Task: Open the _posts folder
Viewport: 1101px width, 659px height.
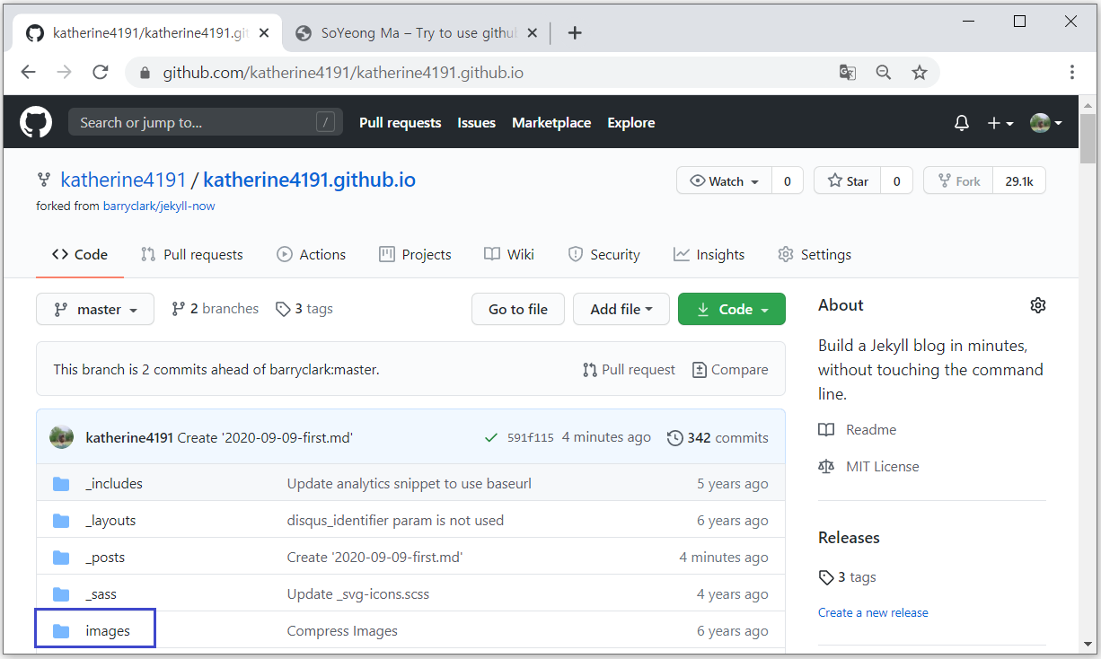Action: point(105,557)
